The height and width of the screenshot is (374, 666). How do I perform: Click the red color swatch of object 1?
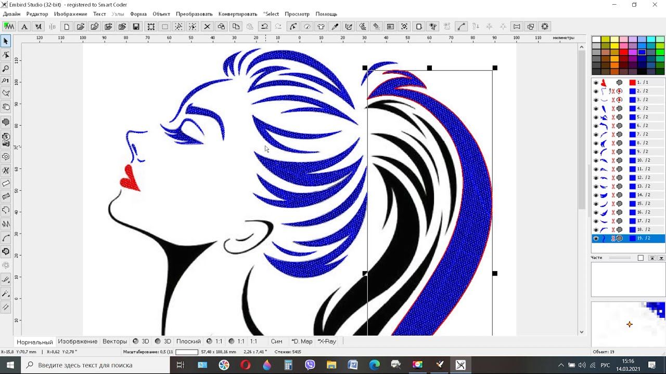coord(632,83)
